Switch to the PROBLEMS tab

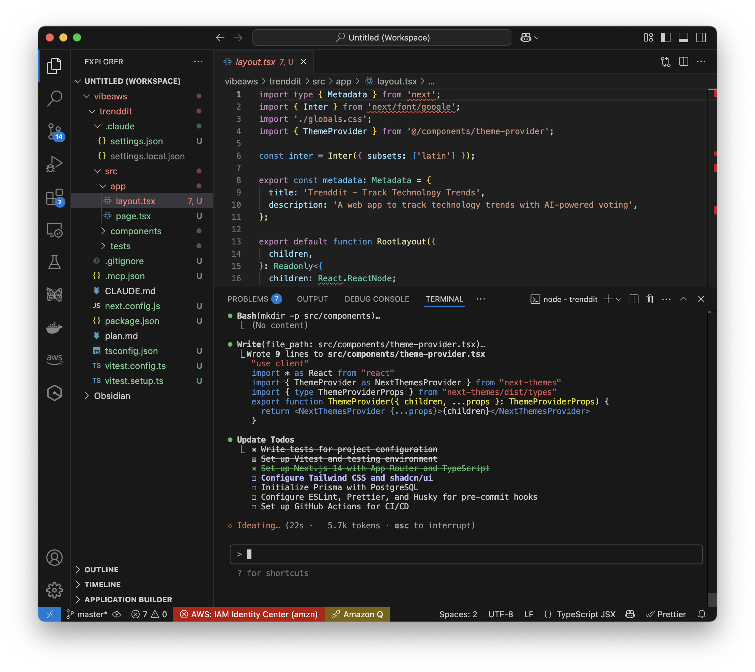pyautogui.click(x=248, y=299)
